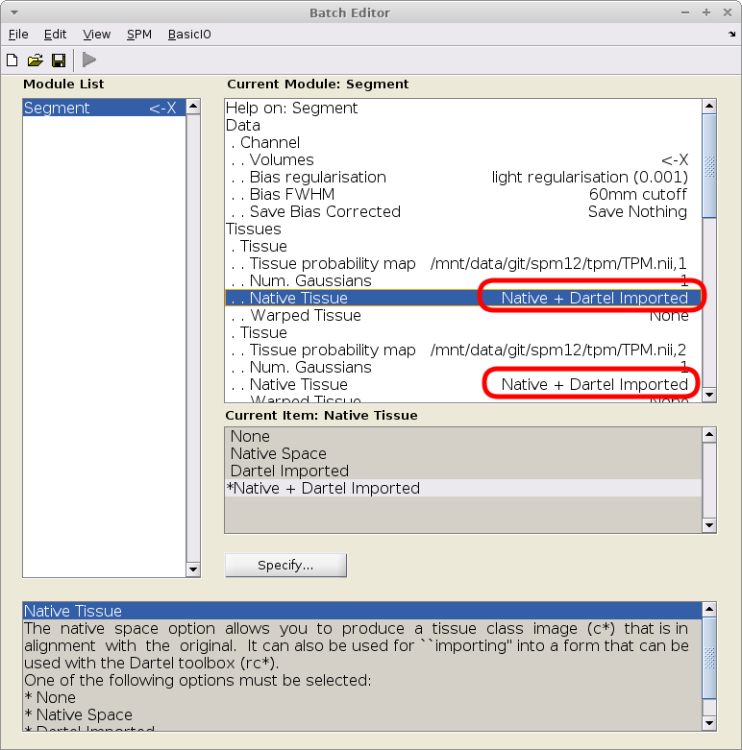Choose Native Space option in Current Item list
The height and width of the screenshot is (750, 742).
(x=278, y=453)
